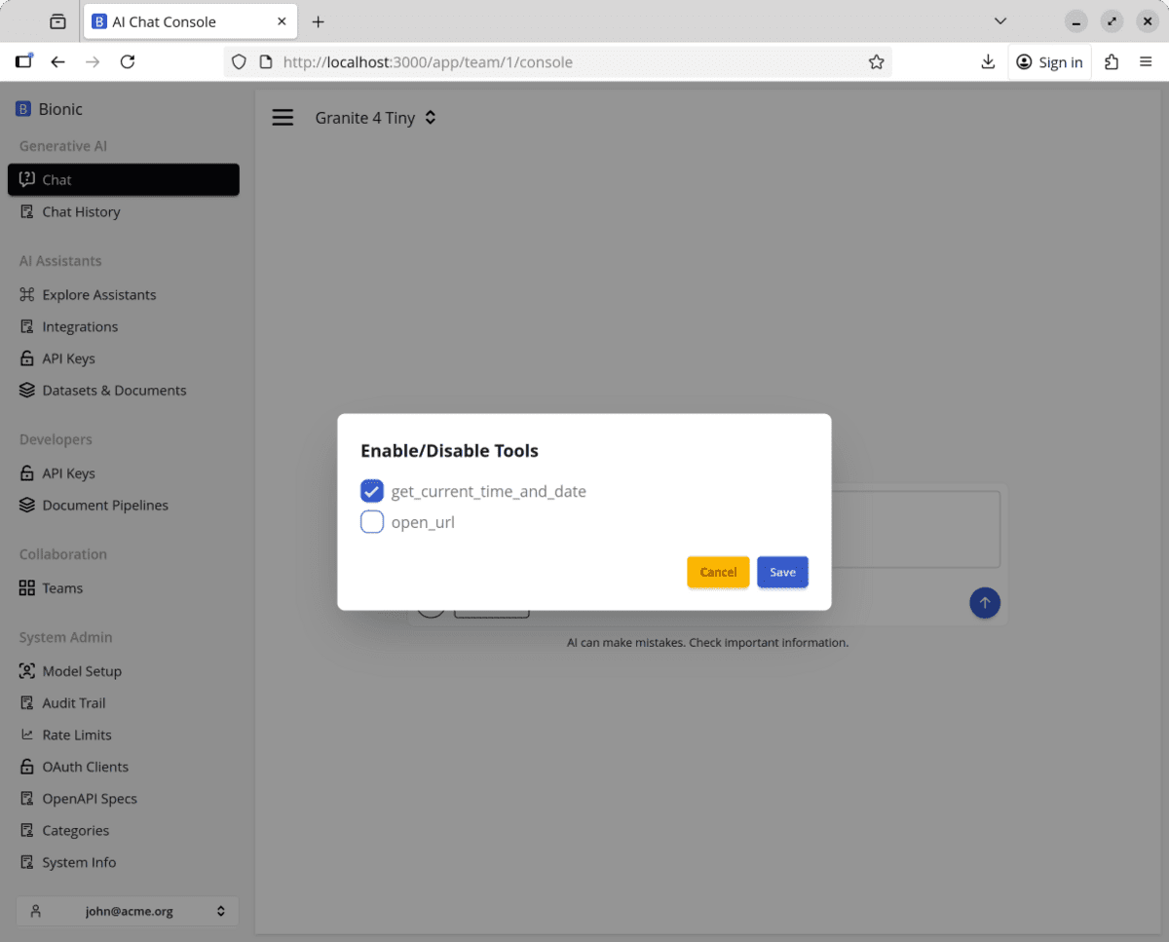Viewport: 1169px width, 942px height.
Task: Expand the john@acme.org account menu
Action: coord(127,911)
